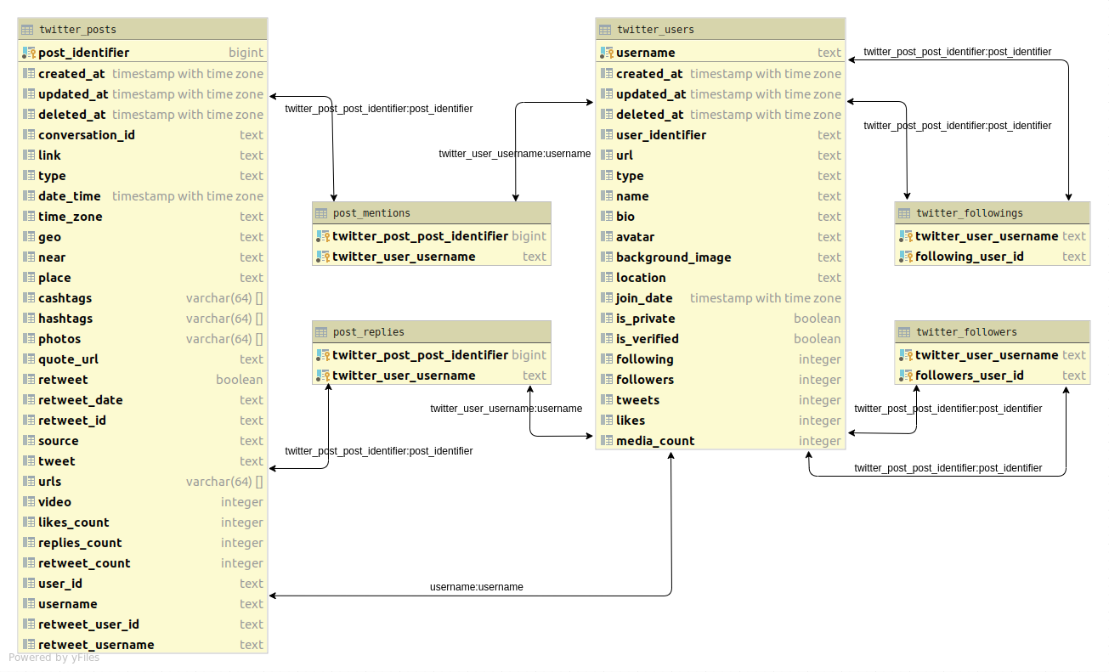This screenshot has width=1109, height=672.
Task: Click the varchar(64) [] type of hashtags
Action: pos(224,319)
